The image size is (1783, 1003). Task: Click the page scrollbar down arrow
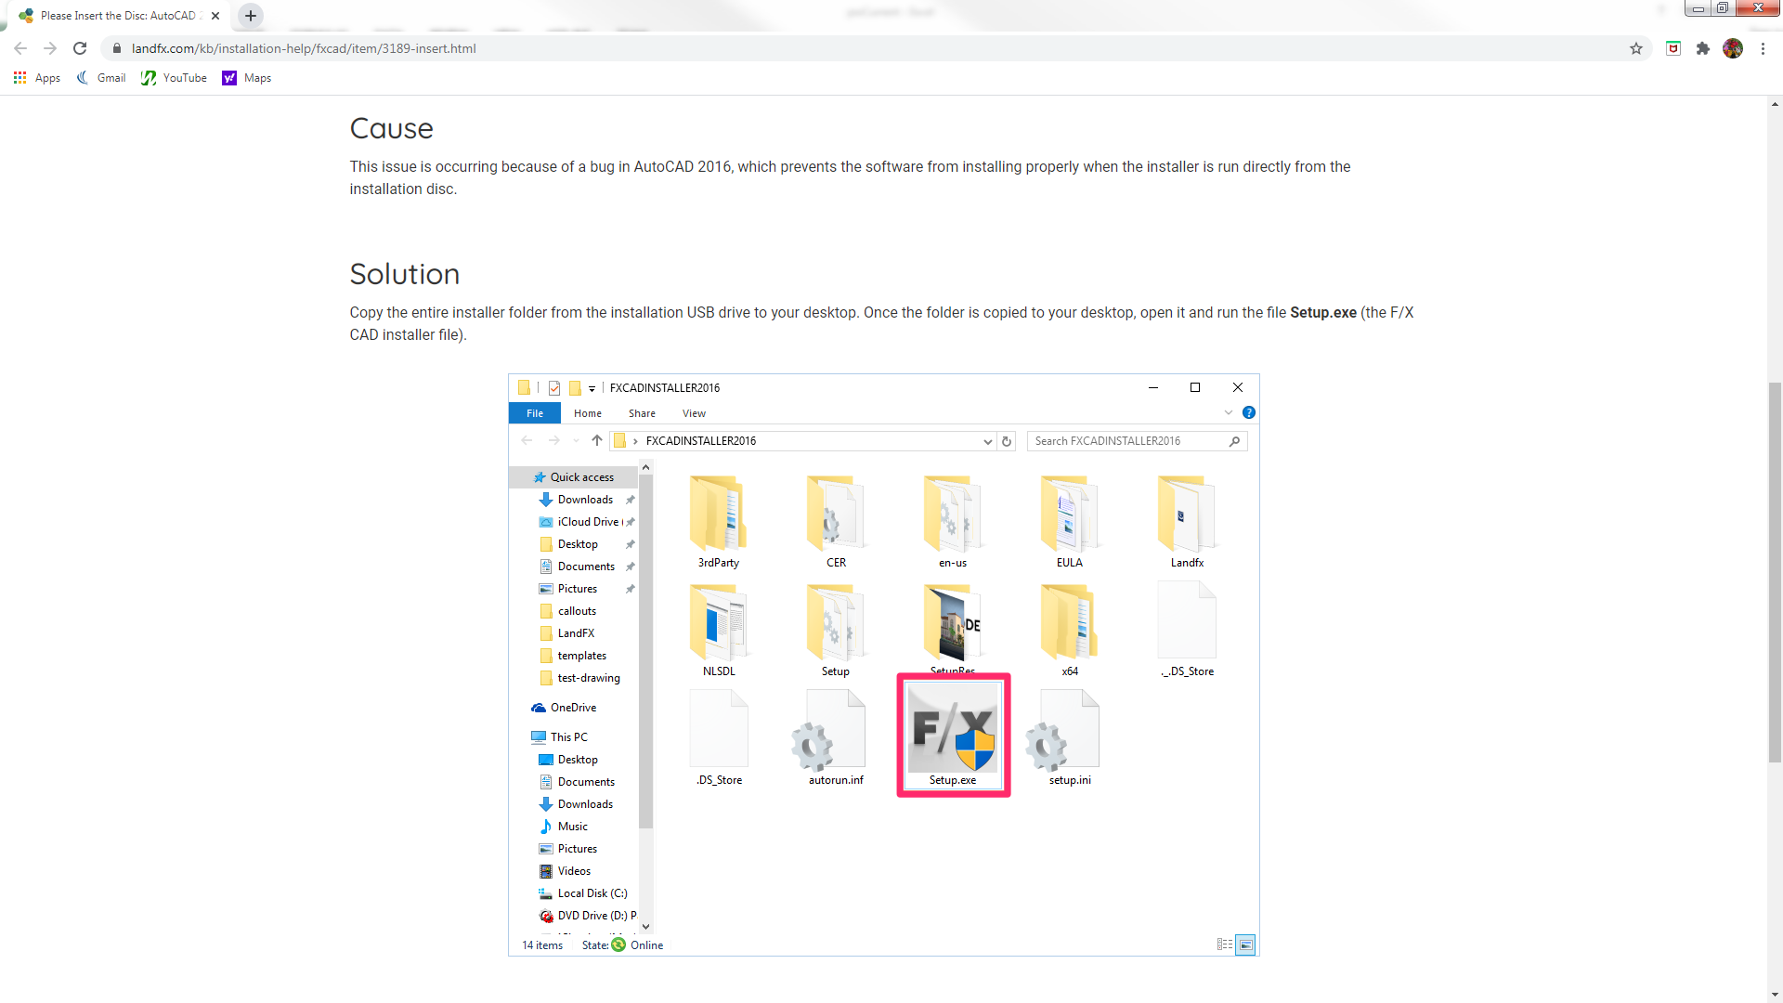(1775, 995)
